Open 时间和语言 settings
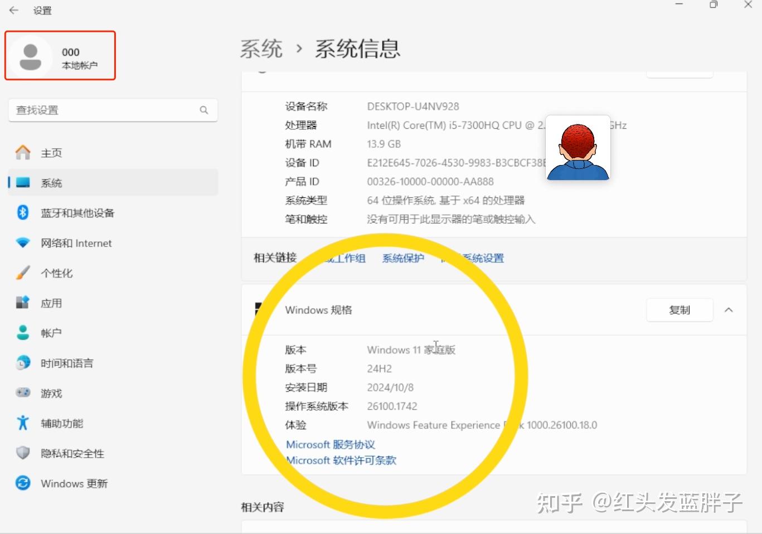The width and height of the screenshot is (762, 534). (x=113, y=363)
